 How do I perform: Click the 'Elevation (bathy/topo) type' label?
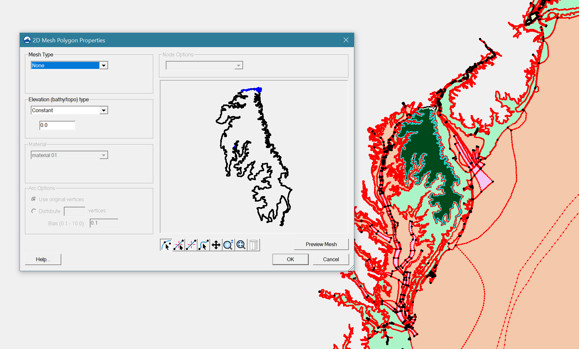point(59,99)
